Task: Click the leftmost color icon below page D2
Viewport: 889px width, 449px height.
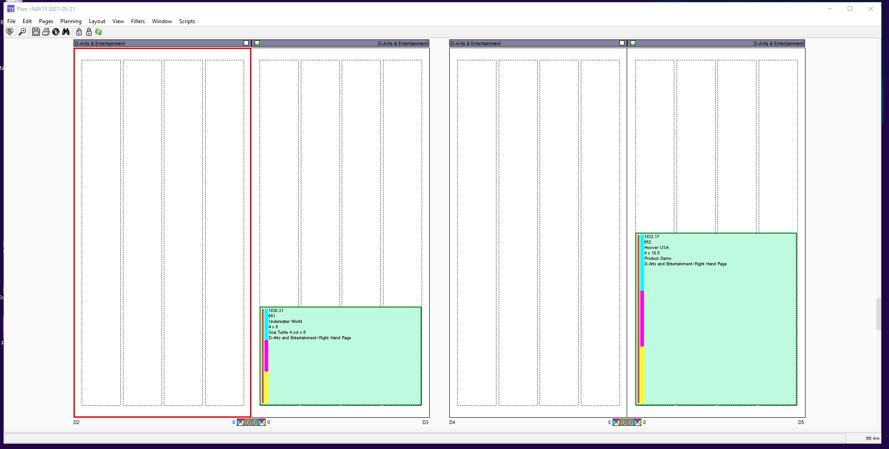Action: (241, 422)
